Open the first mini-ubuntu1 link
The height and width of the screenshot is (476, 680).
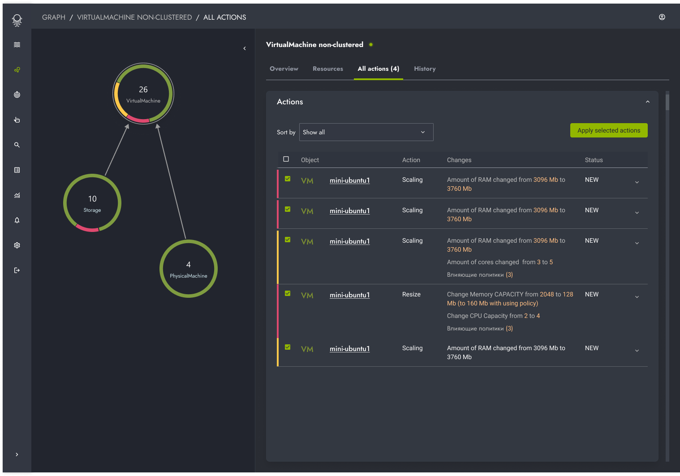pos(350,180)
